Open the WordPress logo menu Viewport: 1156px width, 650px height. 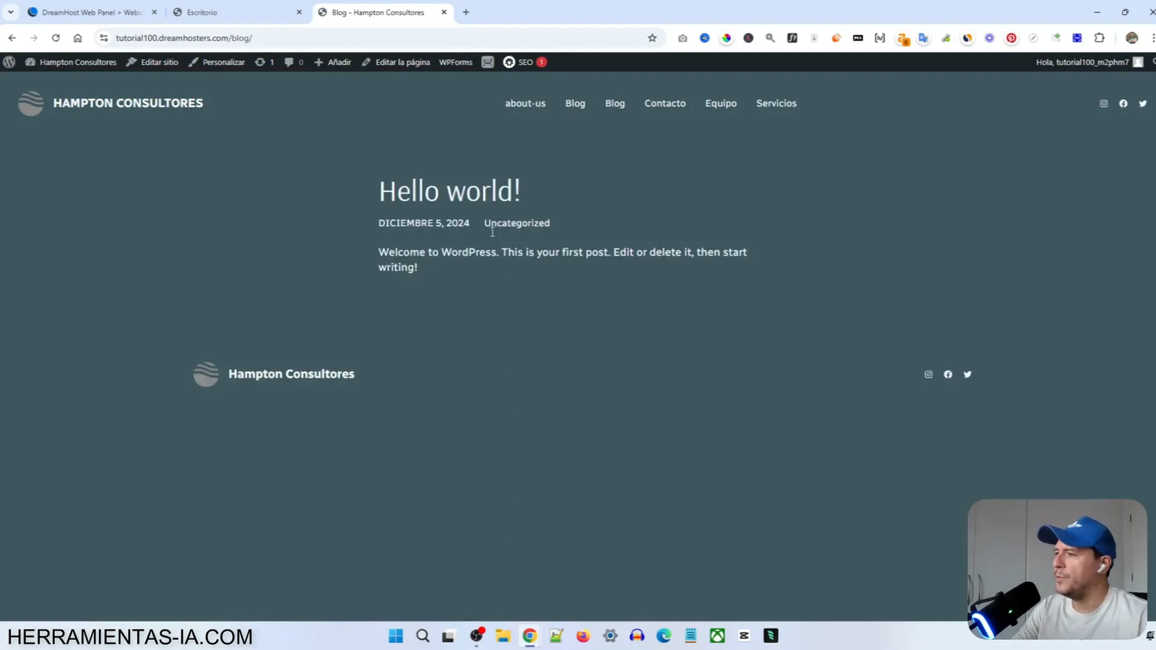tap(9, 62)
